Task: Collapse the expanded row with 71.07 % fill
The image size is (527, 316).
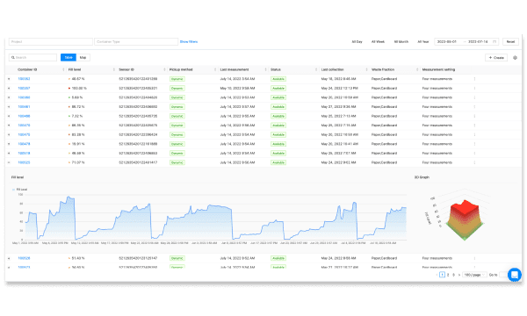Action: coord(9,162)
